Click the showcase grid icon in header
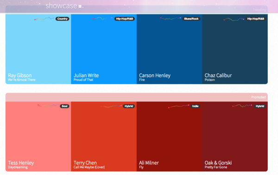Screen dimensions: 278x175 tap(80, 6)
